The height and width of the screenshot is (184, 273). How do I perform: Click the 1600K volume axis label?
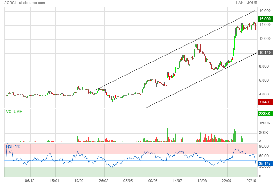click(264, 123)
